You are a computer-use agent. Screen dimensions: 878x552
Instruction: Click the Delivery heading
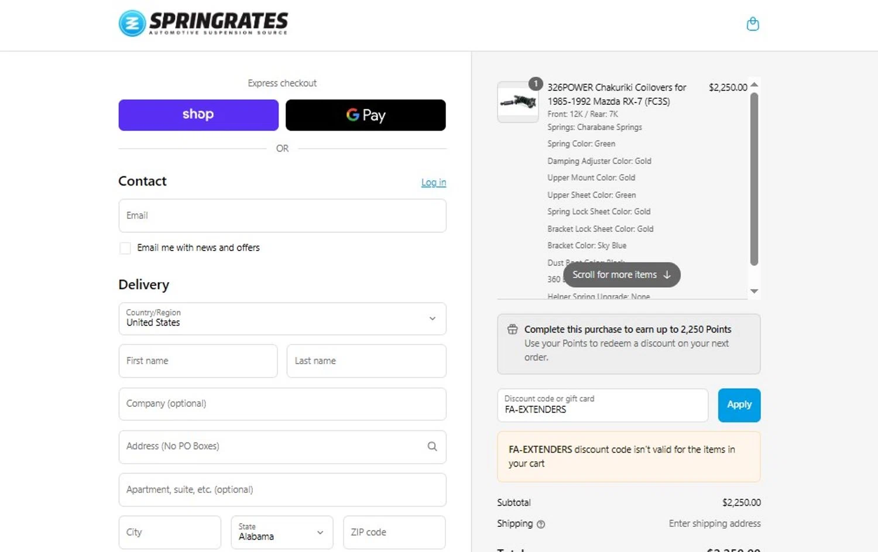[143, 284]
